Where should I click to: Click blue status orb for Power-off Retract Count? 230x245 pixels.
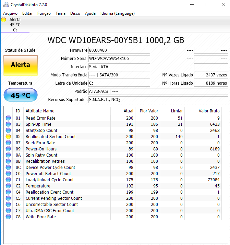[x=8, y=173]
